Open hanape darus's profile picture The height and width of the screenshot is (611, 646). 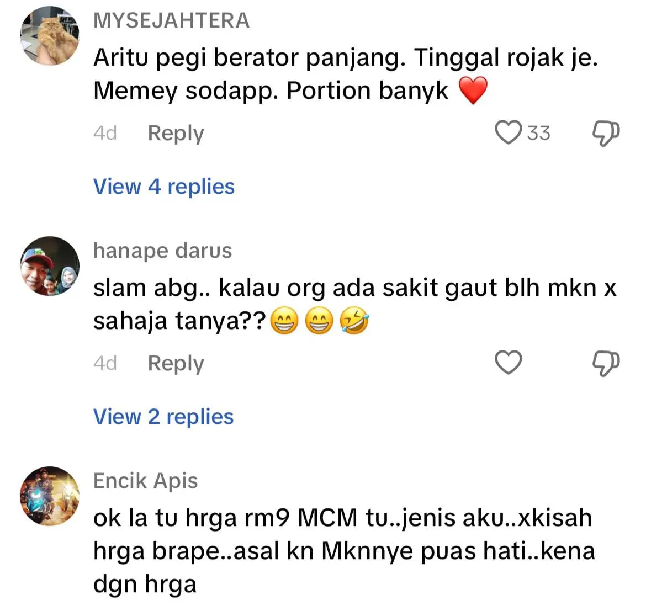(x=50, y=266)
